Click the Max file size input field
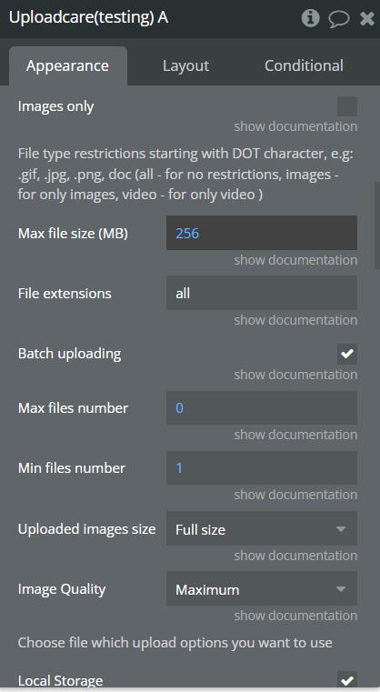Screen dimensions: 380x692 tap(262, 233)
